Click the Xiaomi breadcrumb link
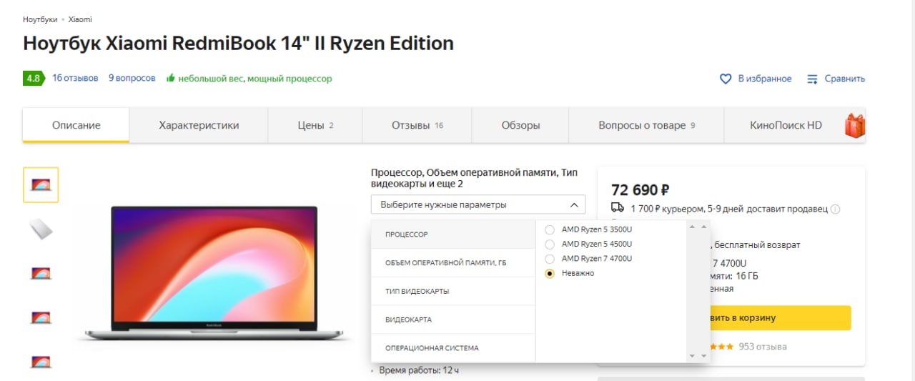Screen dimensions: 915x381 point(80,19)
